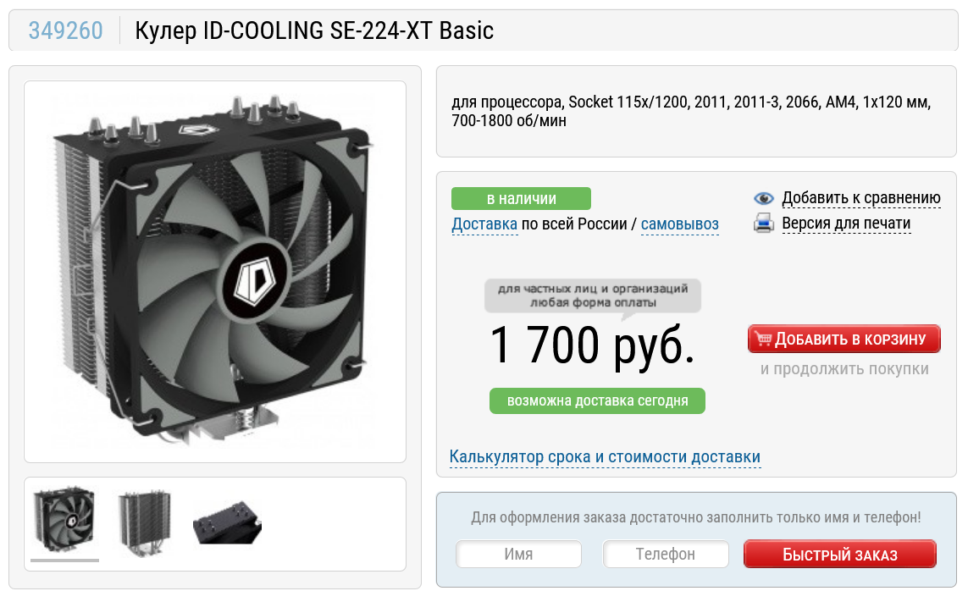The height and width of the screenshot is (602, 968).
Task: Select the side-view heatsink thumbnail
Action: 144,523
